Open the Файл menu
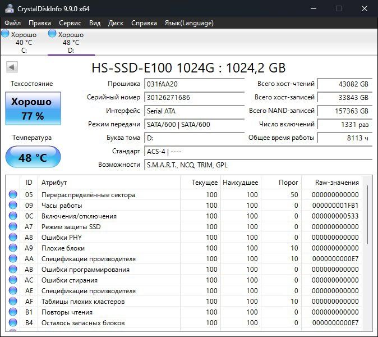The height and width of the screenshot is (337, 378). pyautogui.click(x=12, y=23)
